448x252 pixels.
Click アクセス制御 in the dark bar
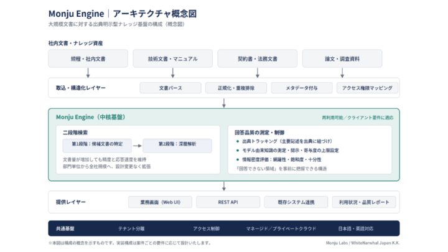pyautogui.click(x=207, y=228)
